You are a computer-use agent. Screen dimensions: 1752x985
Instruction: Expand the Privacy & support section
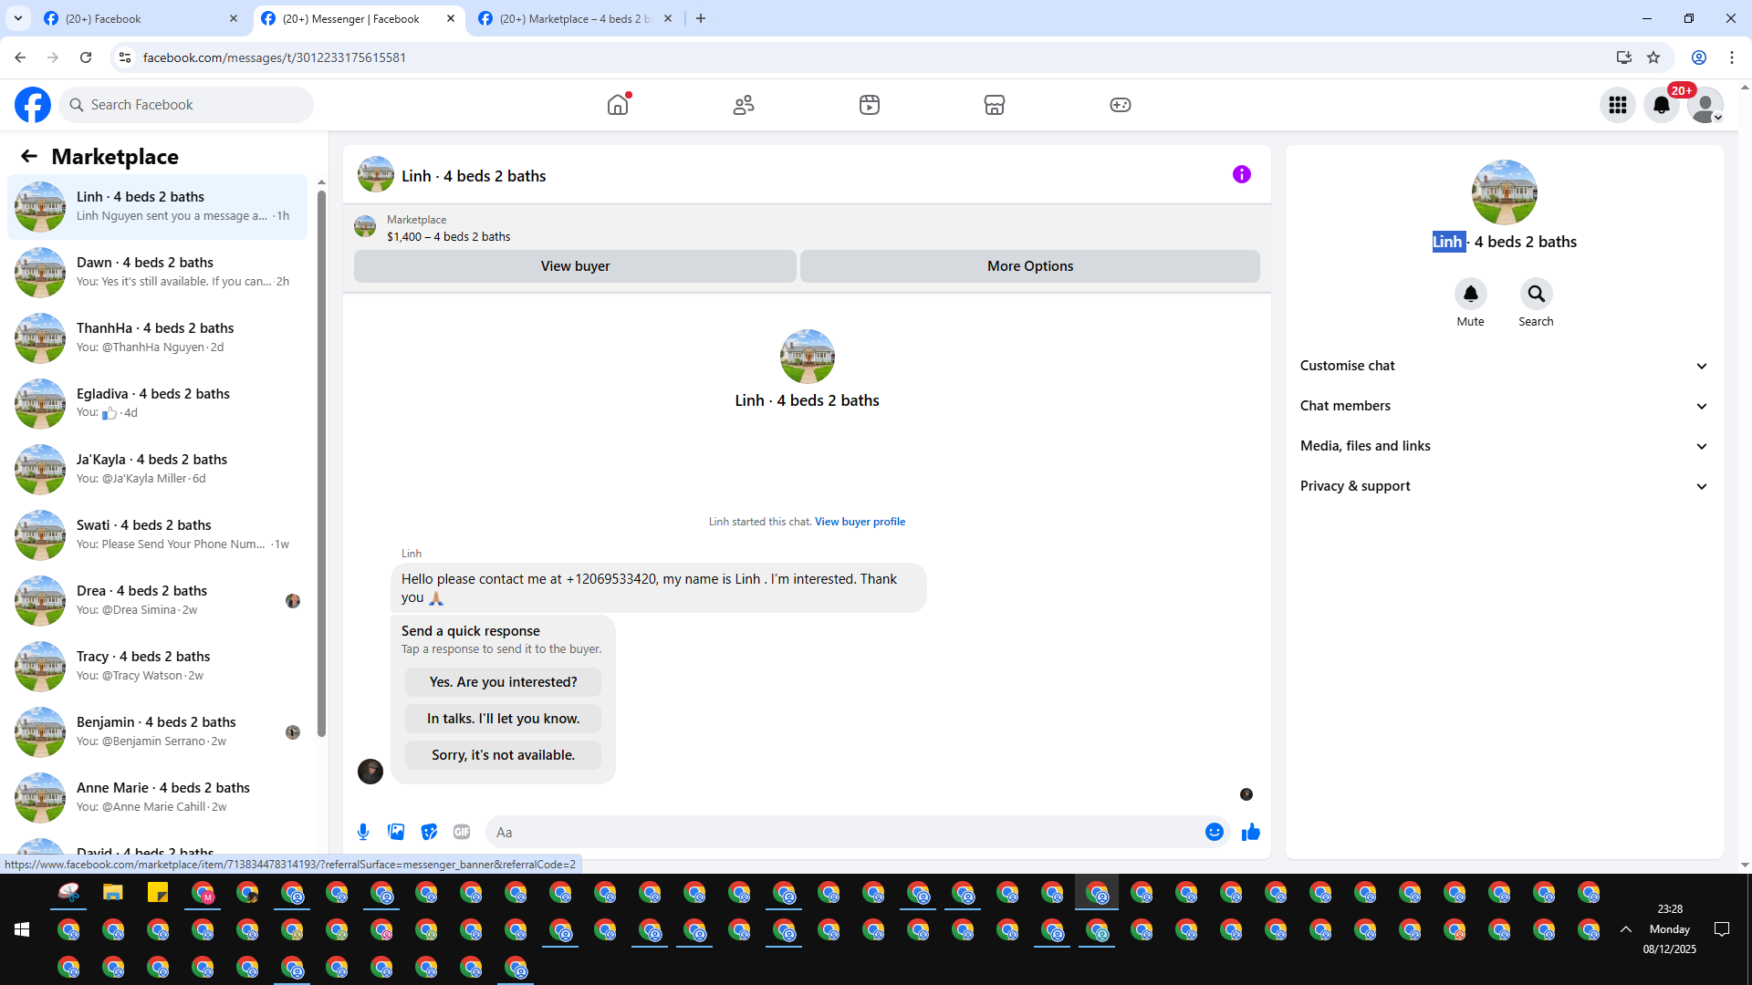coord(1504,486)
